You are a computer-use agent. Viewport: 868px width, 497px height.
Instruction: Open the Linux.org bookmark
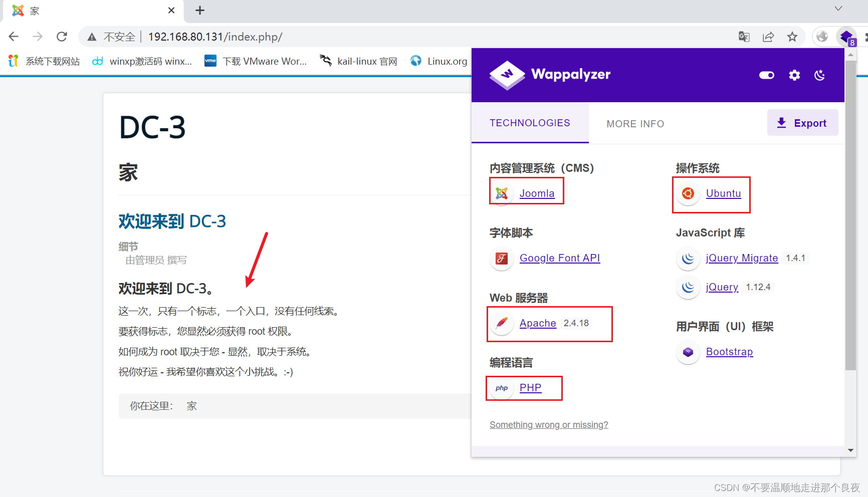point(439,61)
